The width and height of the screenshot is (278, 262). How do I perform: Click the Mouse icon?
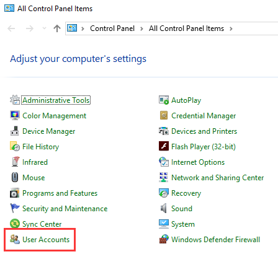15,177
